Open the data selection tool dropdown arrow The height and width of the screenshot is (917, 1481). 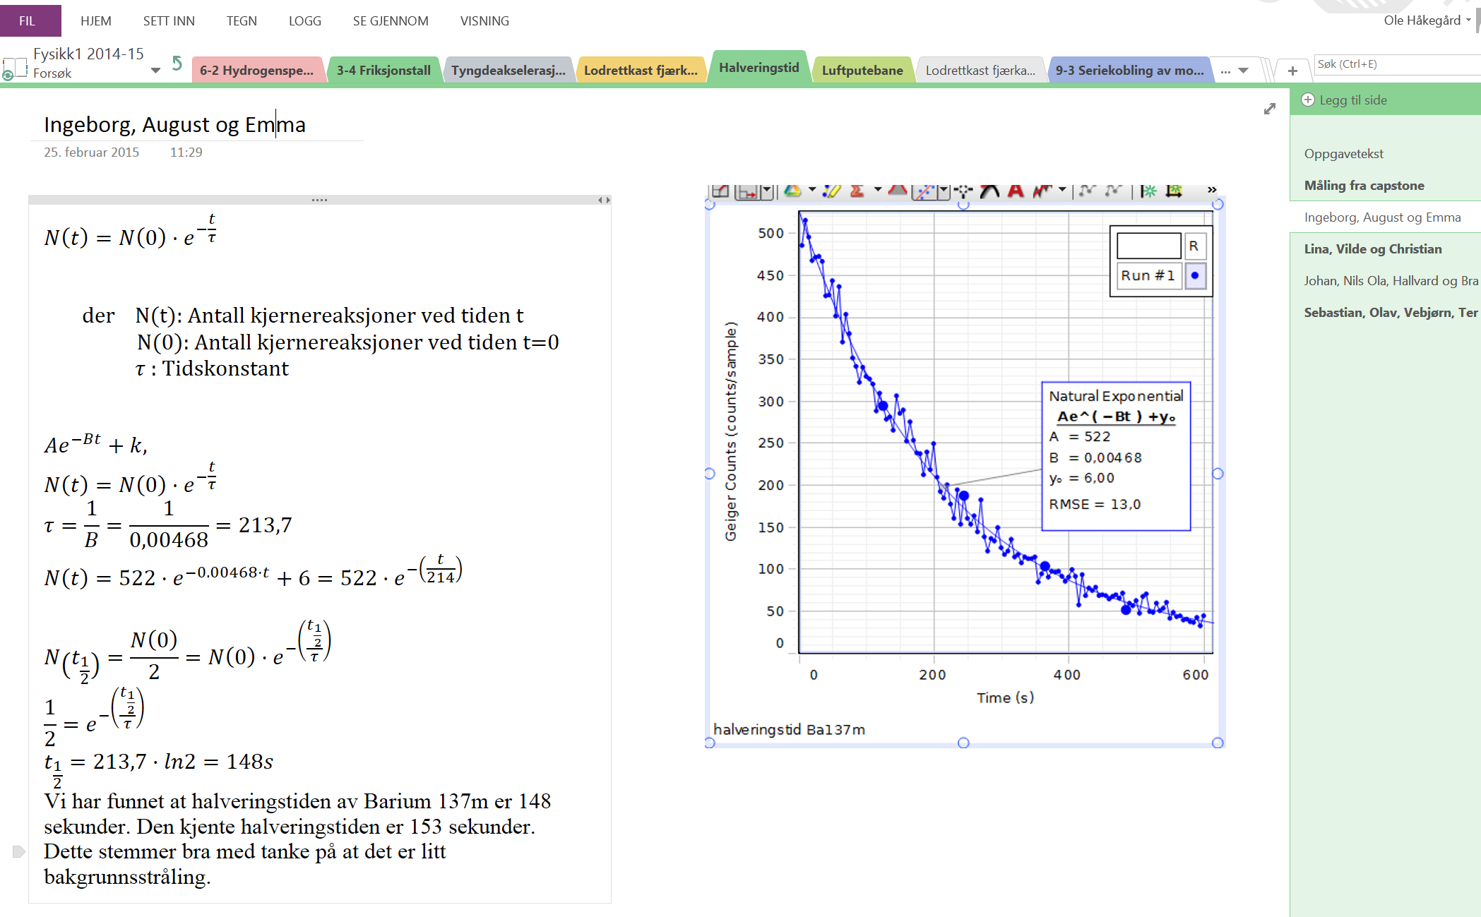coord(767,191)
